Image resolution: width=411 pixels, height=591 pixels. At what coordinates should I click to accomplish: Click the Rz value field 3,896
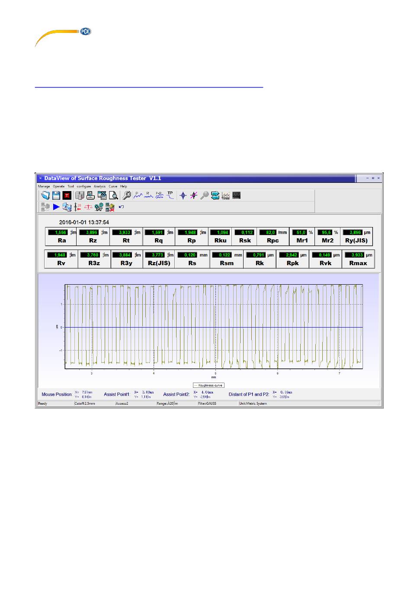89,232
